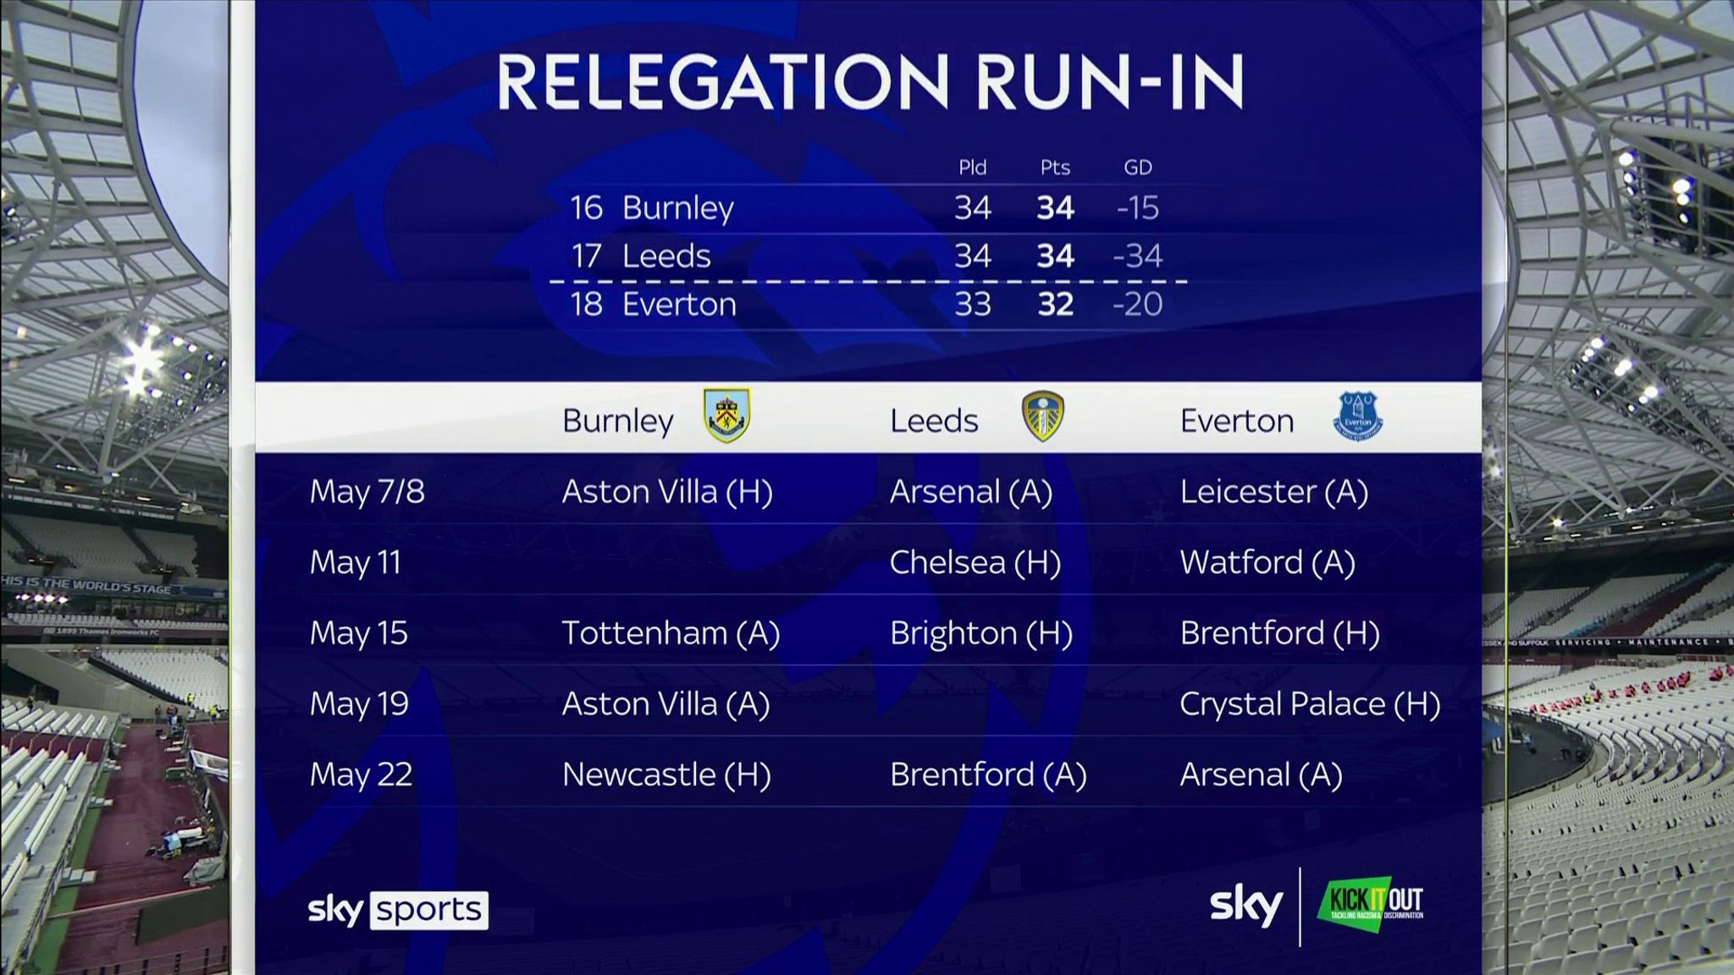Click the Tottenham (A) fixture
1734x975 pixels.
coord(671,633)
